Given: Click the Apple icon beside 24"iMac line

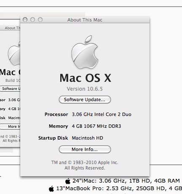Looking at the screenshot, I should point(68,181).
